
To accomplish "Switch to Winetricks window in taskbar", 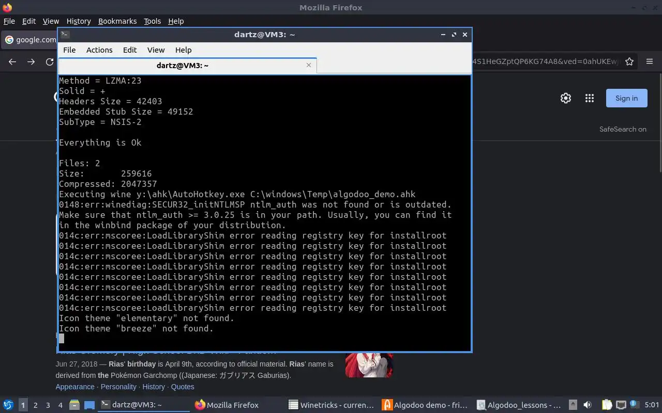I will pyautogui.click(x=331, y=405).
